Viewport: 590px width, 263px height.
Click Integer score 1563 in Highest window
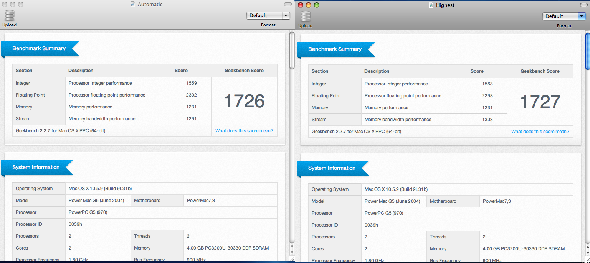487,84
